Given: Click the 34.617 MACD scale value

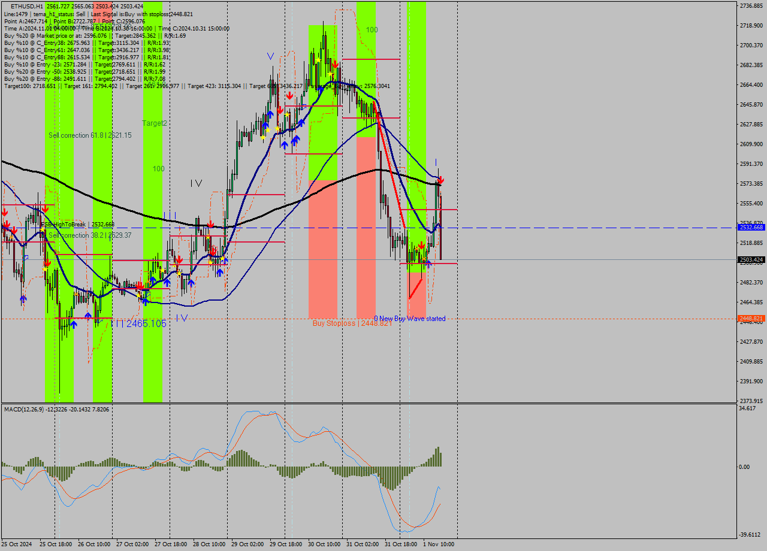Looking at the screenshot, I should (x=747, y=408).
